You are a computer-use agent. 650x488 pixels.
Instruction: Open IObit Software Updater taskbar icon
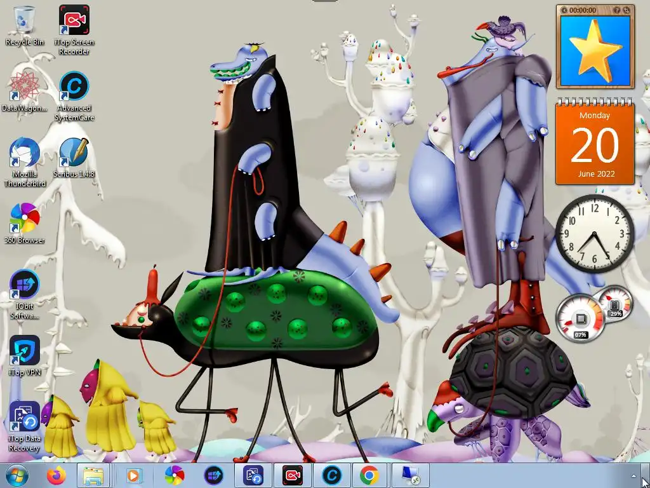pyautogui.click(x=214, y=475)
